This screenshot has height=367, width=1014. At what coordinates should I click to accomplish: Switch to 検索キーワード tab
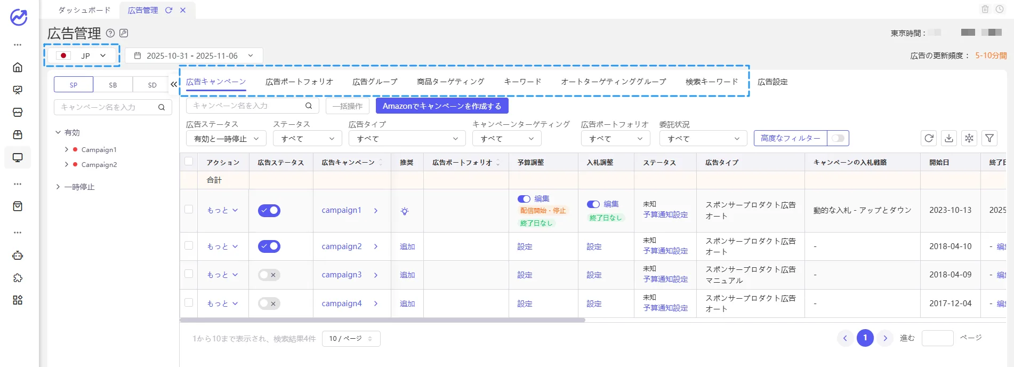tap(712, 82)
